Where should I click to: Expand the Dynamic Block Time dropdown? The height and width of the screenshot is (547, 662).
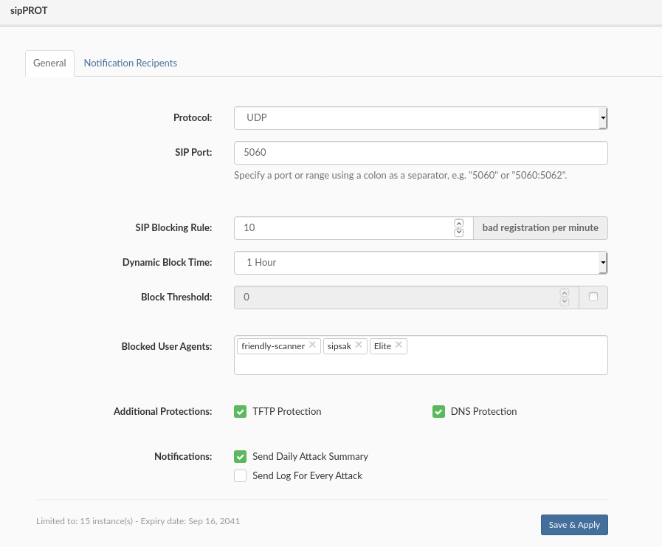coord(420,262)
